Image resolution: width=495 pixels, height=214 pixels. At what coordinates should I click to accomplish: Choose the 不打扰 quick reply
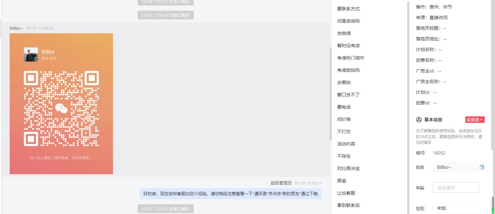[344, 132]
